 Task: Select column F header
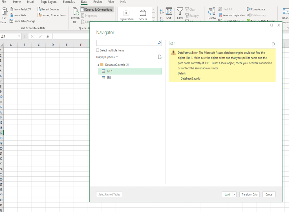coord(81,45)
